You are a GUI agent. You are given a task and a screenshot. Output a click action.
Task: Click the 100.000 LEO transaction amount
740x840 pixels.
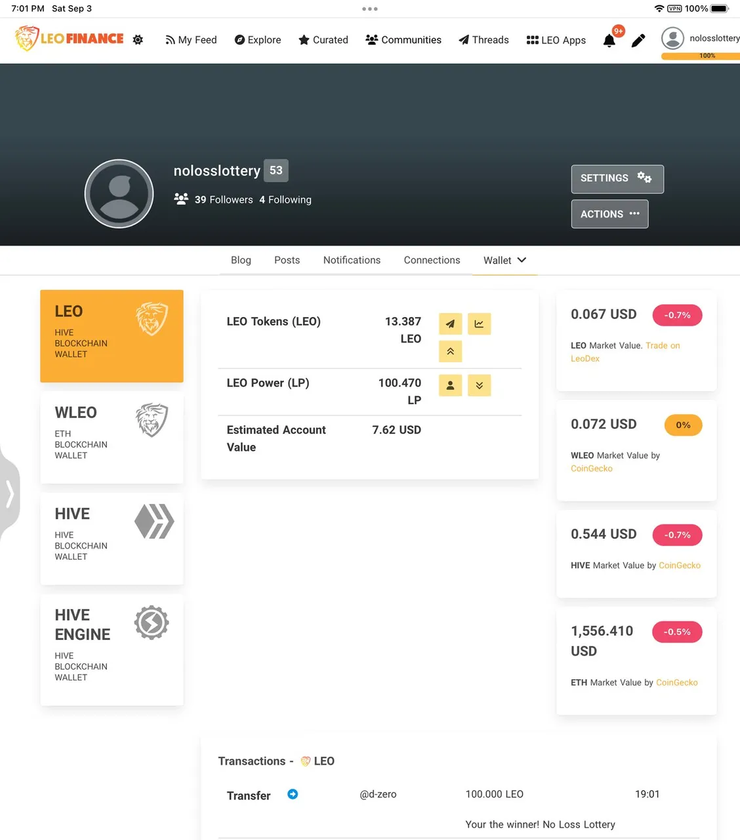click(x=494, y=794)
